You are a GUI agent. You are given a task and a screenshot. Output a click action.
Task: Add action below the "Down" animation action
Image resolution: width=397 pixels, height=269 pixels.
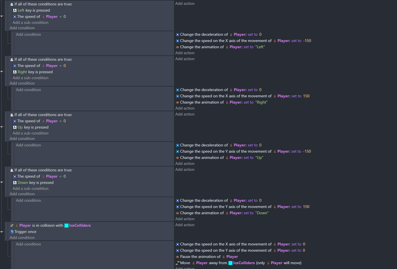185,219
